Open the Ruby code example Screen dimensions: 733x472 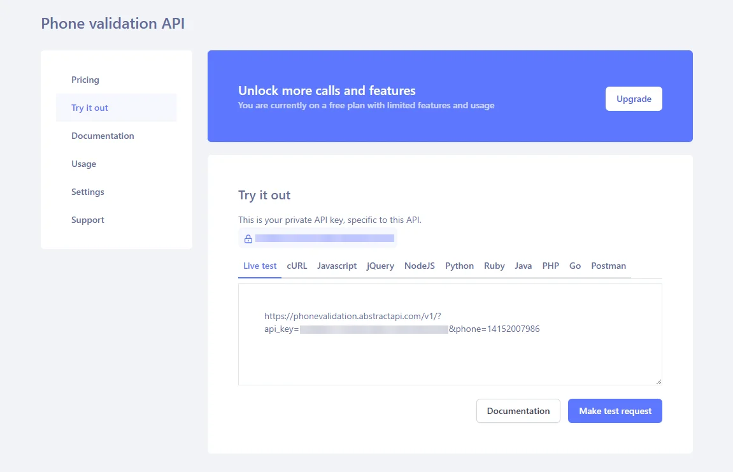494,266
